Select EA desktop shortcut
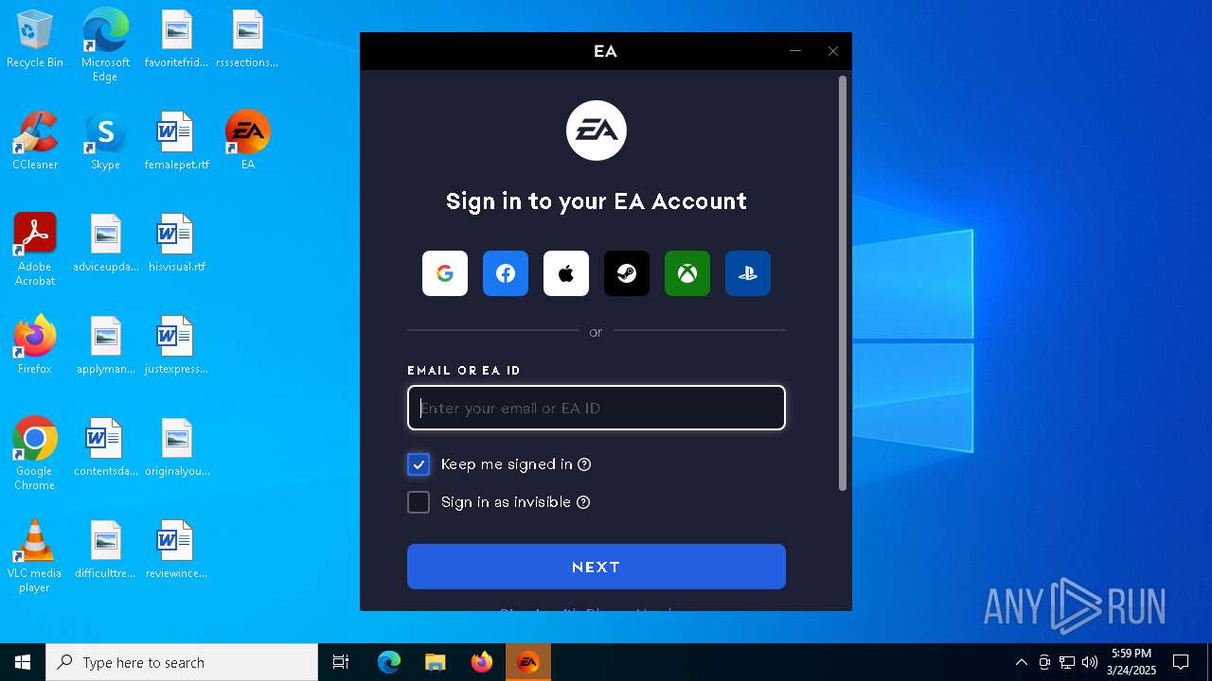The height and width of the screenshot is (681, 1212). 248,142
